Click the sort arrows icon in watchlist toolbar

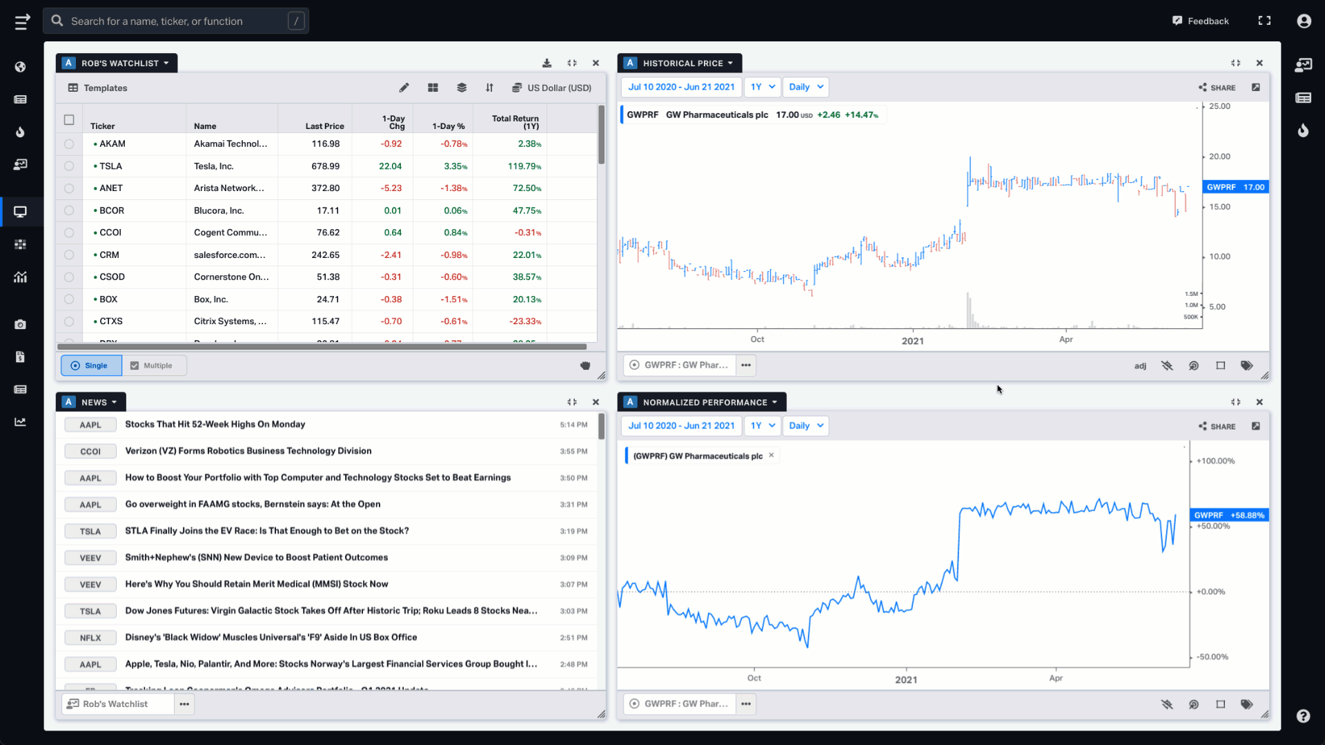[x=489, y=88]
